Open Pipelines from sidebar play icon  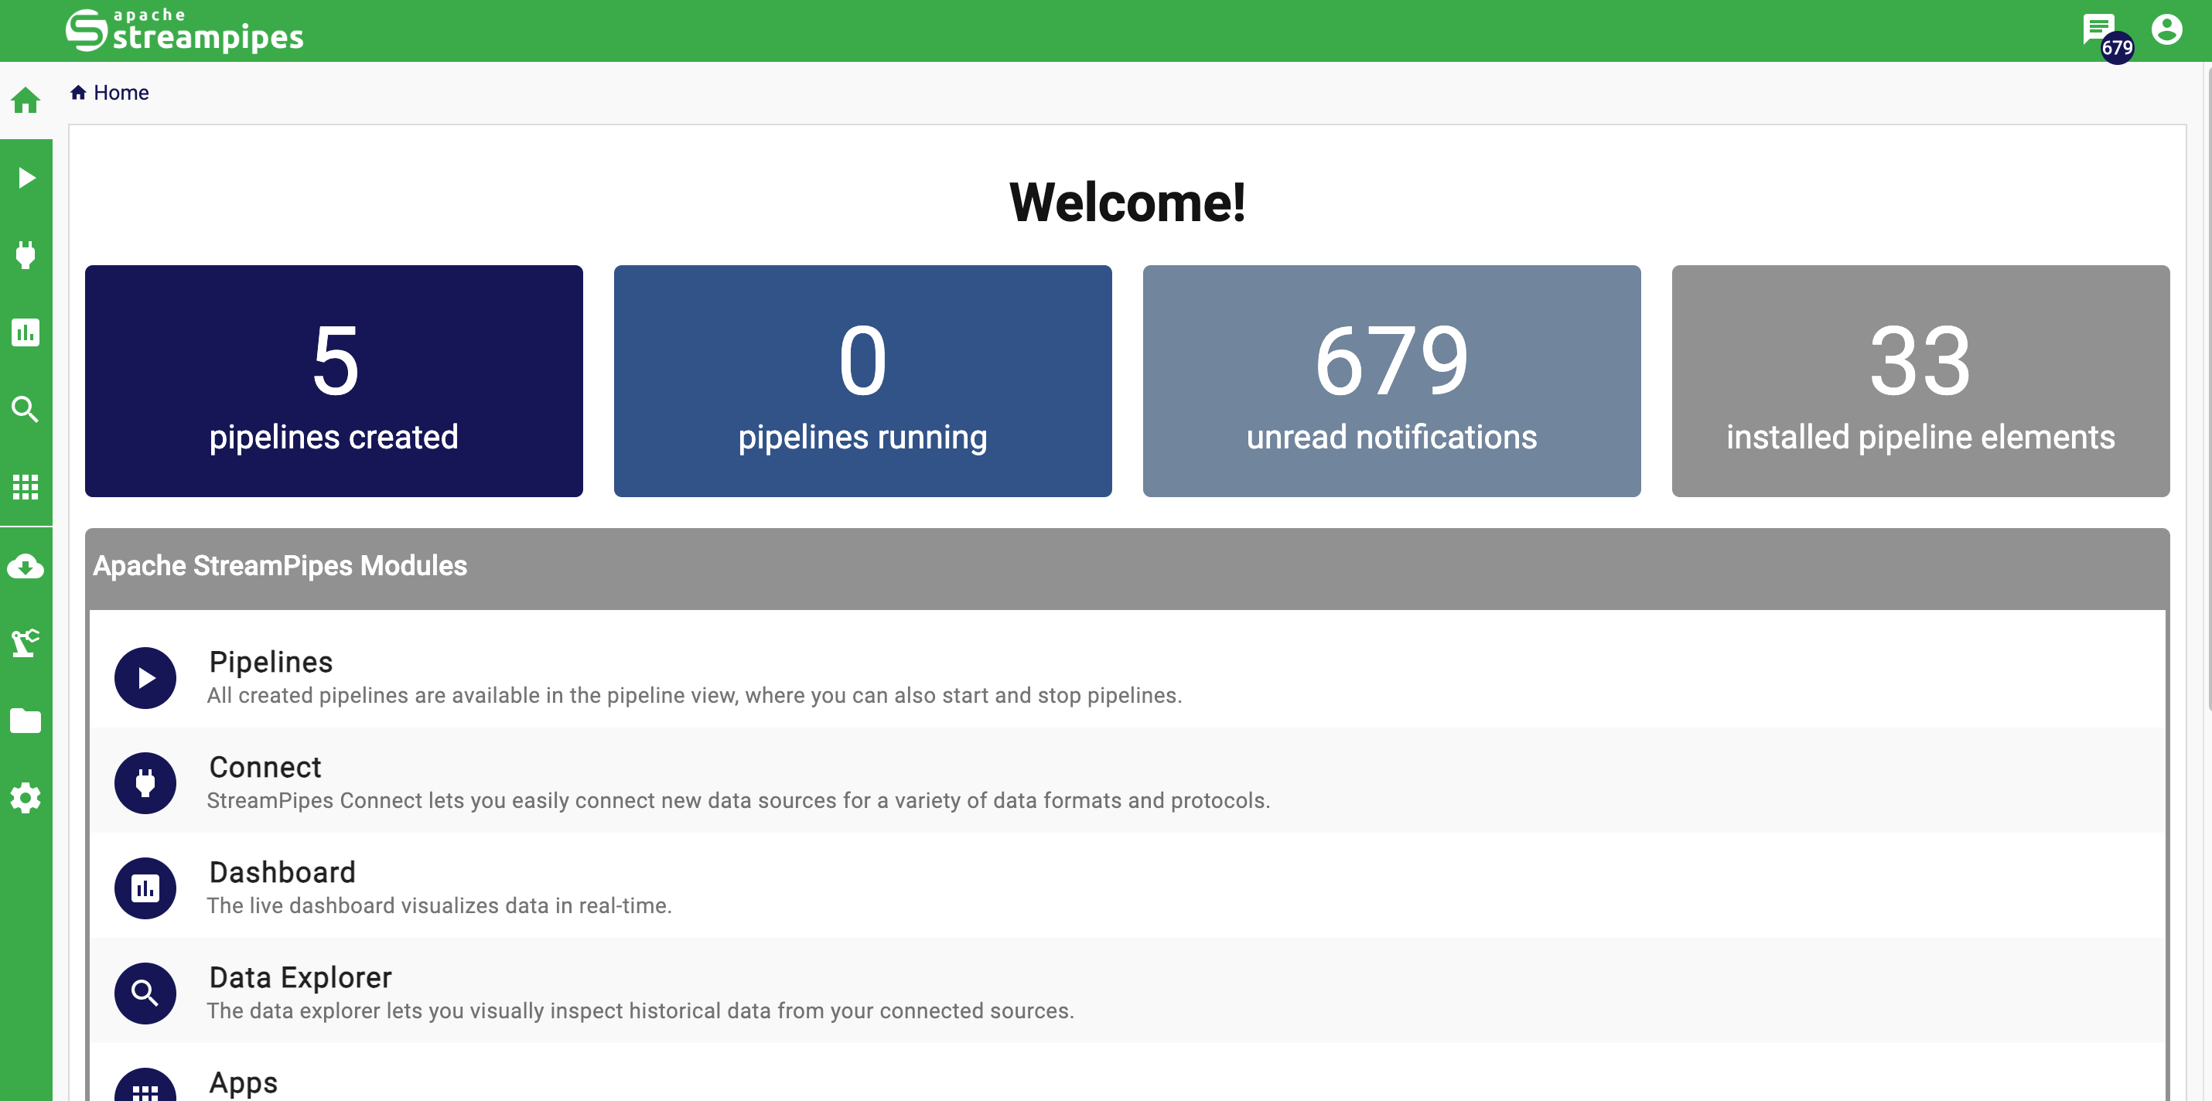26,178
